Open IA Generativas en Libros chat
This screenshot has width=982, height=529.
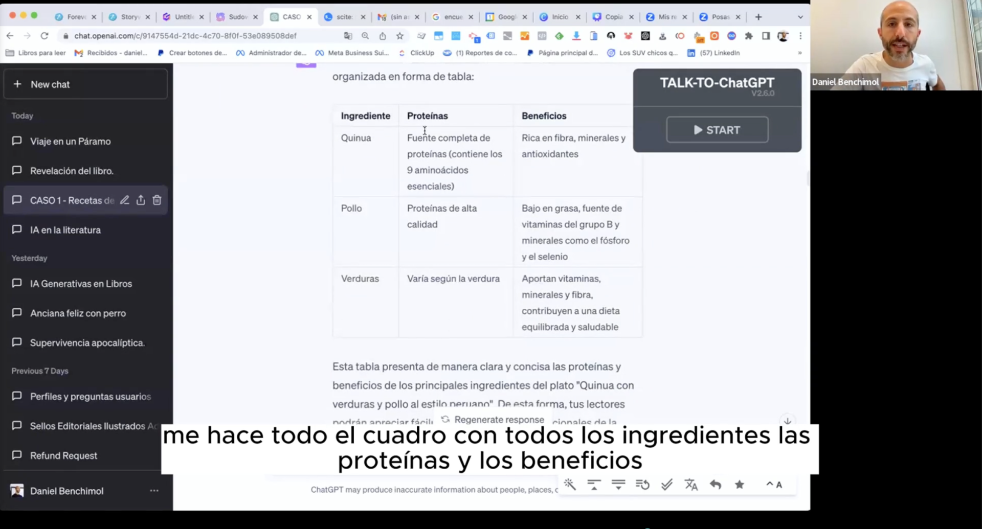click(85, 284)
